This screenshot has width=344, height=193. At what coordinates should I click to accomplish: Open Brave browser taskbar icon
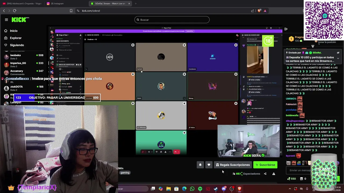coord(239,189)
